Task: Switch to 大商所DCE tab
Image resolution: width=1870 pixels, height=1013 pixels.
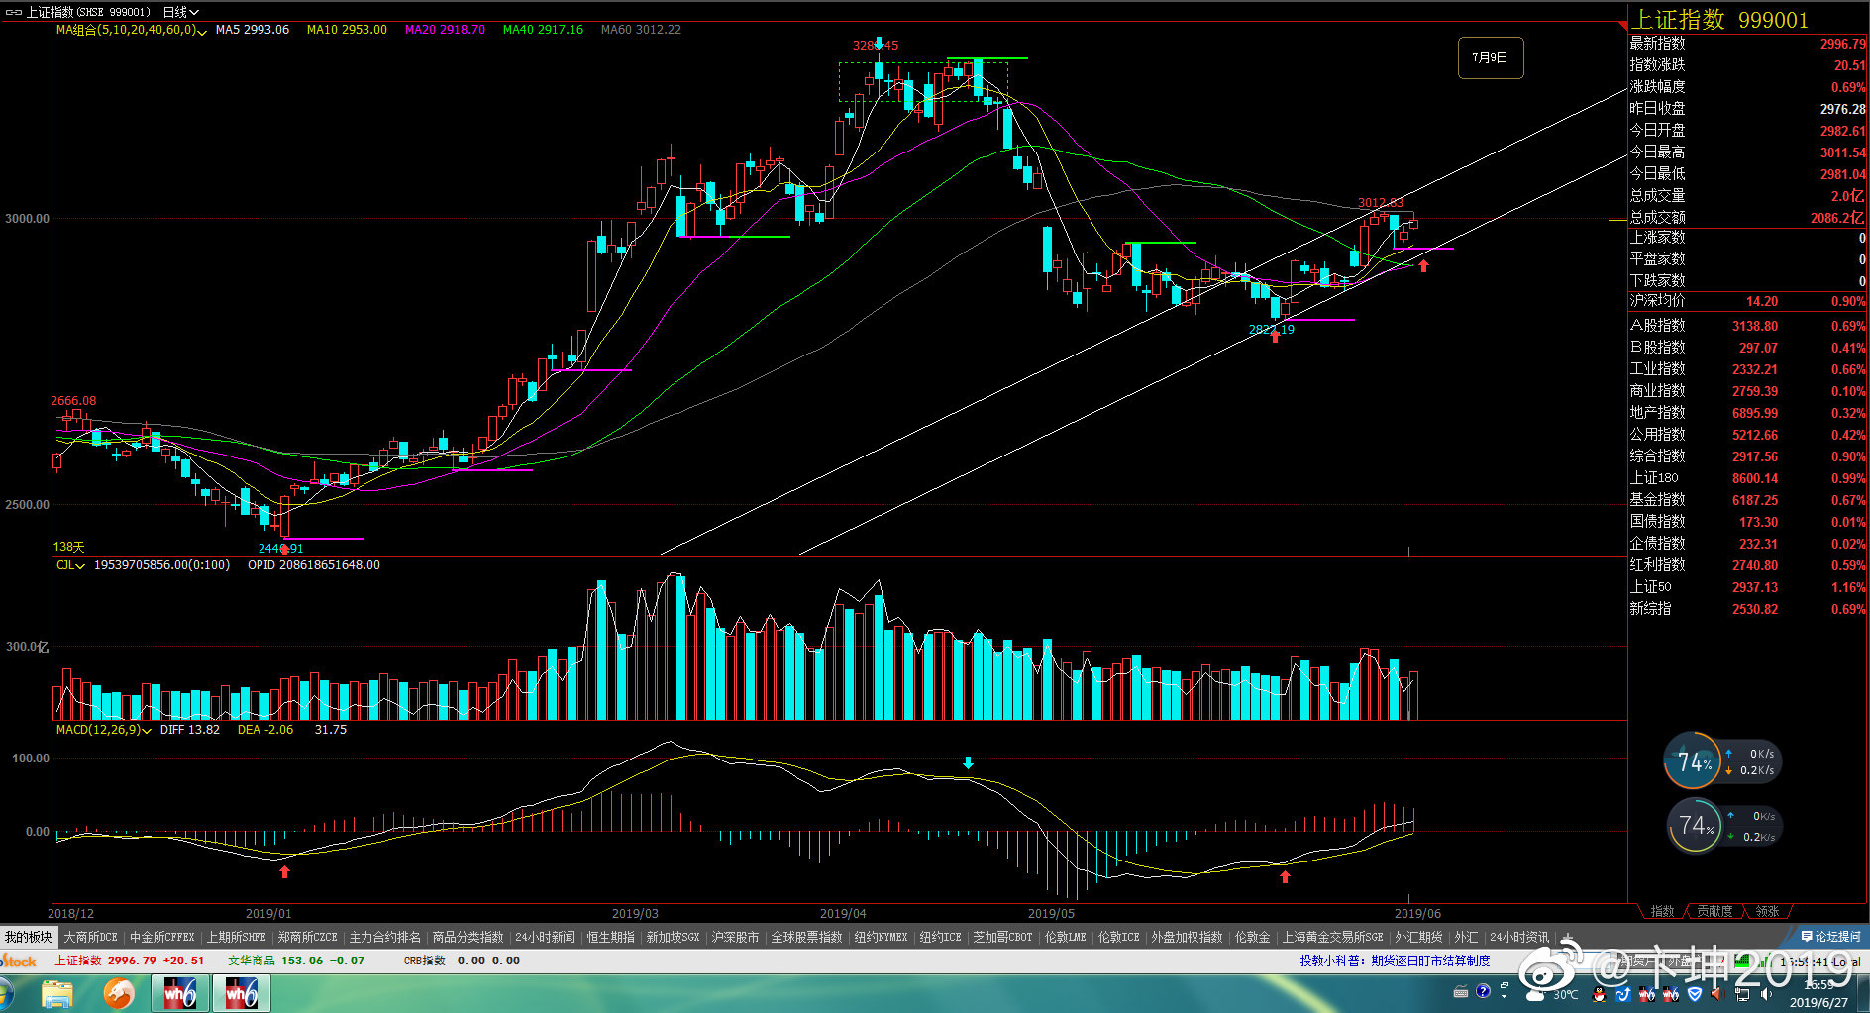Action: click(x=91, y=937)
